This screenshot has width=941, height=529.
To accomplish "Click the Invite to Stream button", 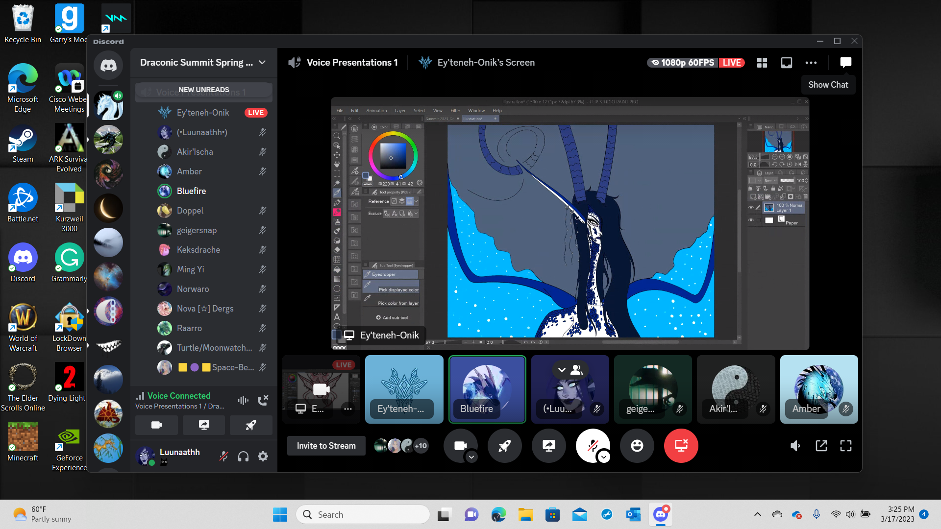I will [x=326, y=446].
